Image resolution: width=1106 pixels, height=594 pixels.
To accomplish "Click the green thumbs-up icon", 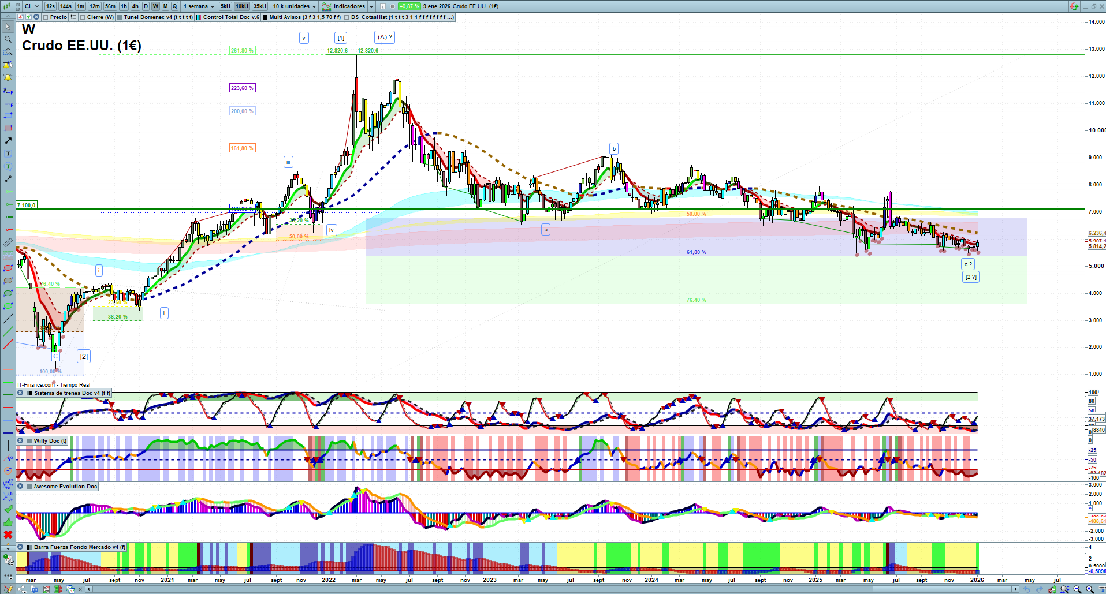I will pos(8,522).
